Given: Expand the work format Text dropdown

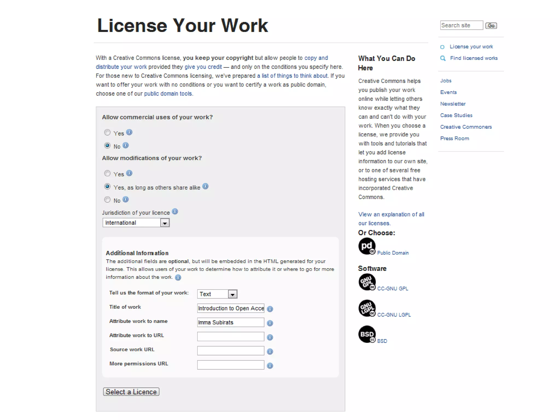Looking at the screenshot, I should pos(217,294).
